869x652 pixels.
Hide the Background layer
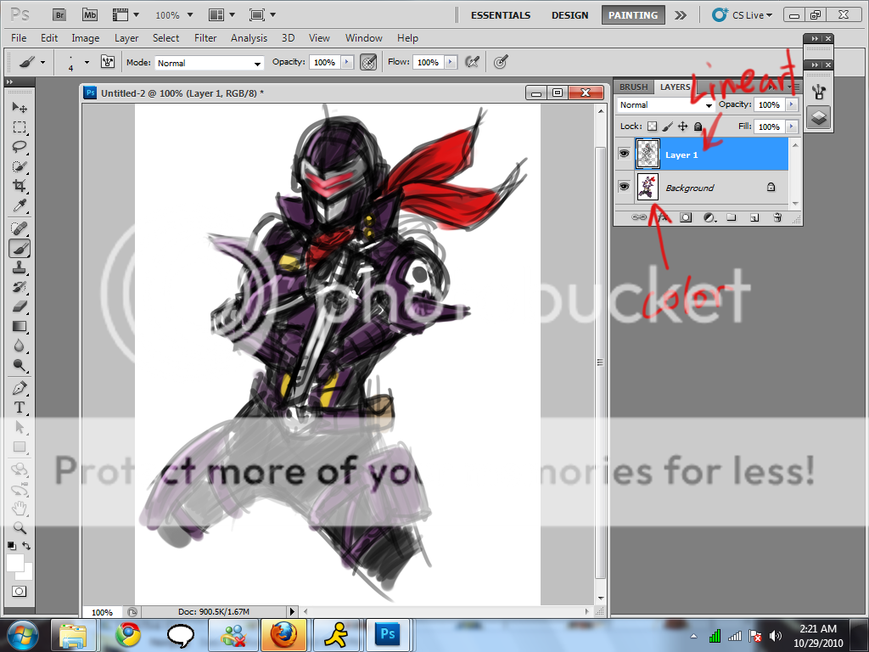[624, 186]
